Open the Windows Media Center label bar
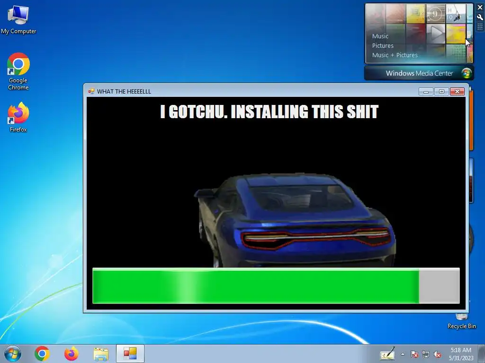Image resolution: width=485 pixels, height=363 pixels. [x=419, y=73]
